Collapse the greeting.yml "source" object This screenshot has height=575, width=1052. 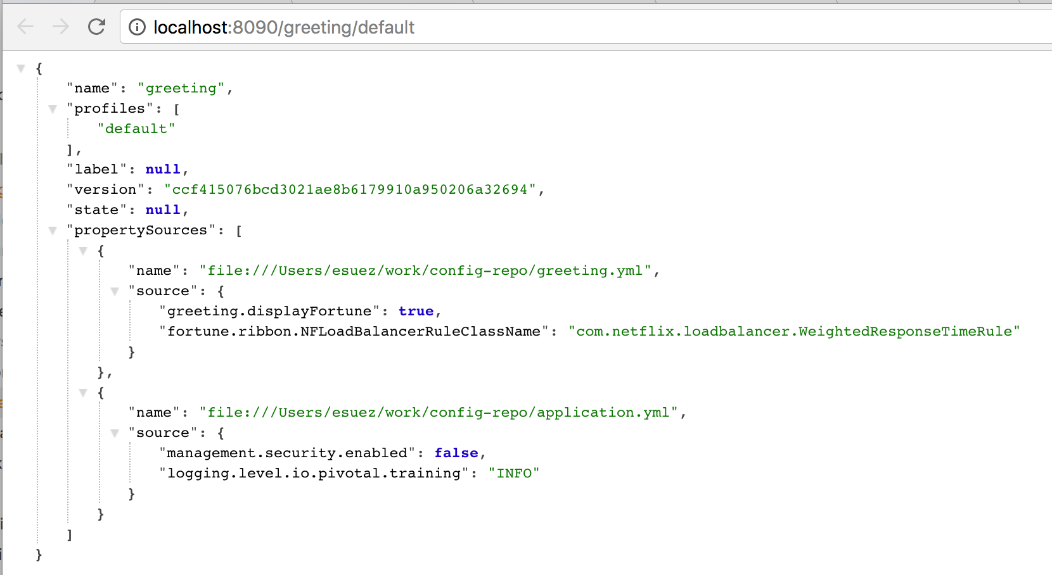tap(115, 291)
